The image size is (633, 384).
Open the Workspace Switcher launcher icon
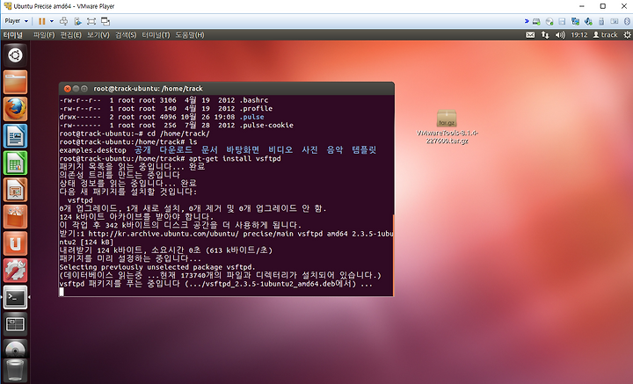pos(15,324)
